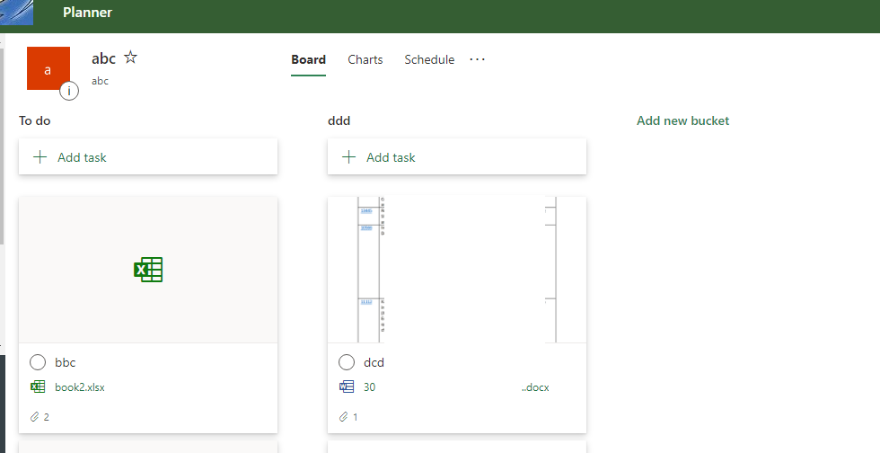Click the paperclip icon on dcd card
The width and height of the screenshot is (880, 453).
(x=344, y=416)
